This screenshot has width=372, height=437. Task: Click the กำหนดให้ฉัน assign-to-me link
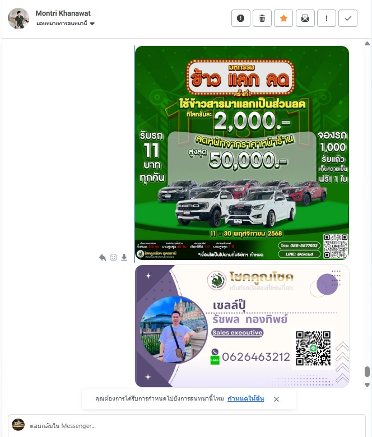[x=245, y=398]
